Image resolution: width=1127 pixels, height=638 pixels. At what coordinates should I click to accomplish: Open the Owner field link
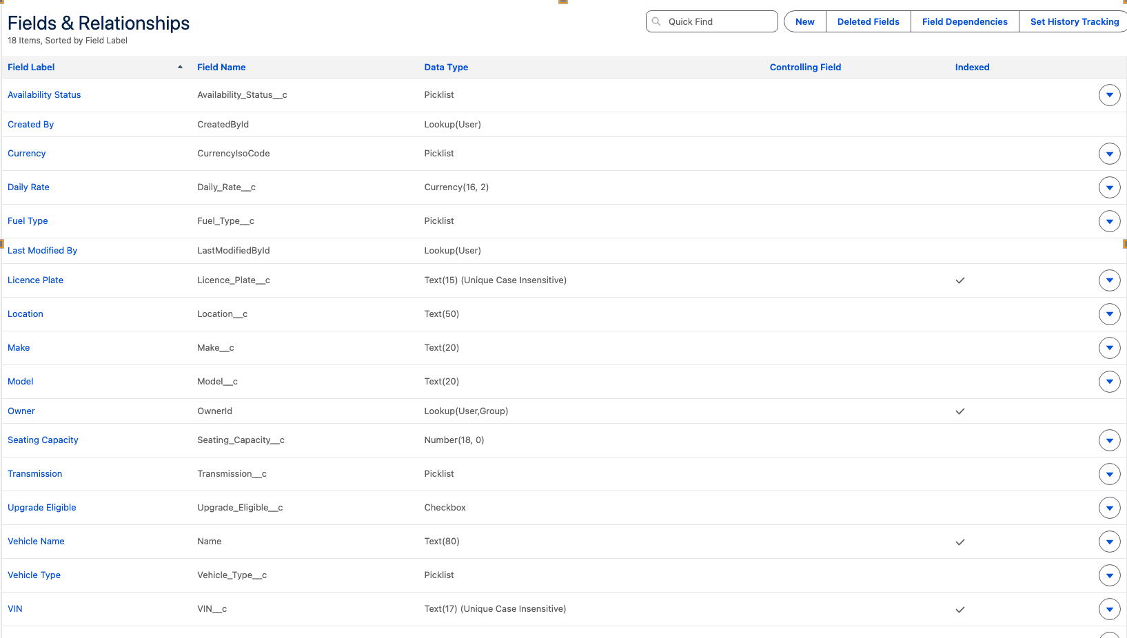[x=21, y=411]
